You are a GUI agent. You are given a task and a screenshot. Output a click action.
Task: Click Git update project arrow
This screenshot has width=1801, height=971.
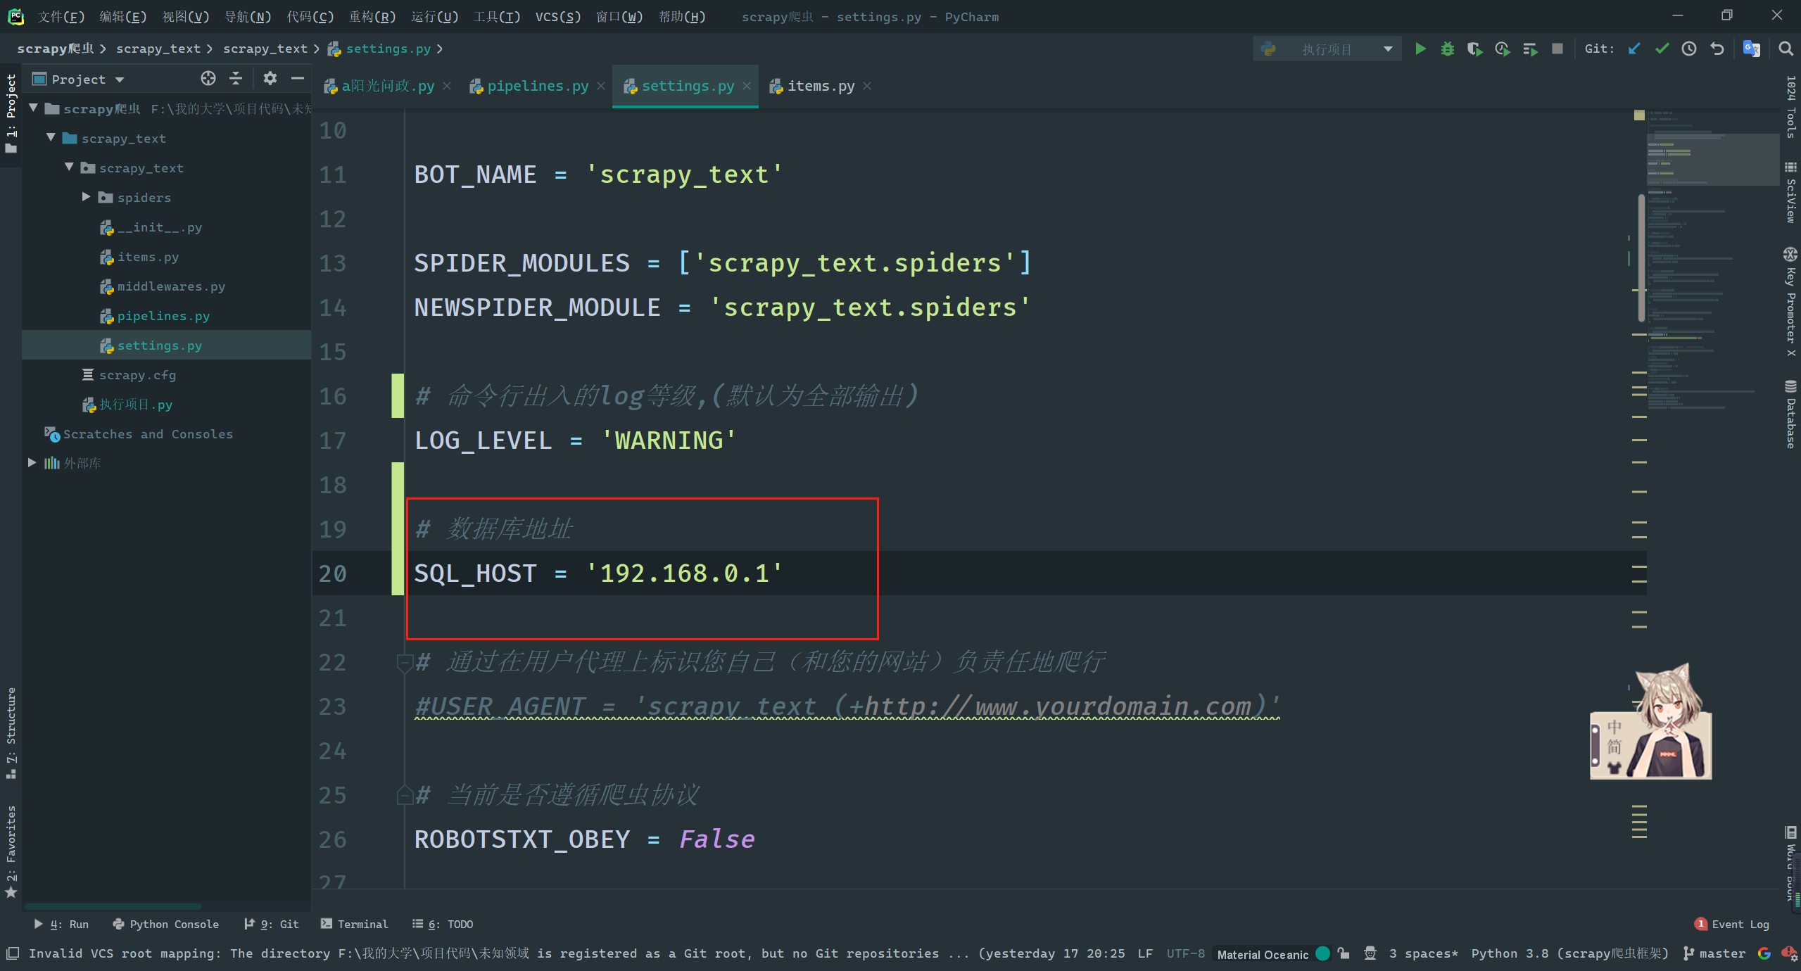click(x=1634, y=49)
